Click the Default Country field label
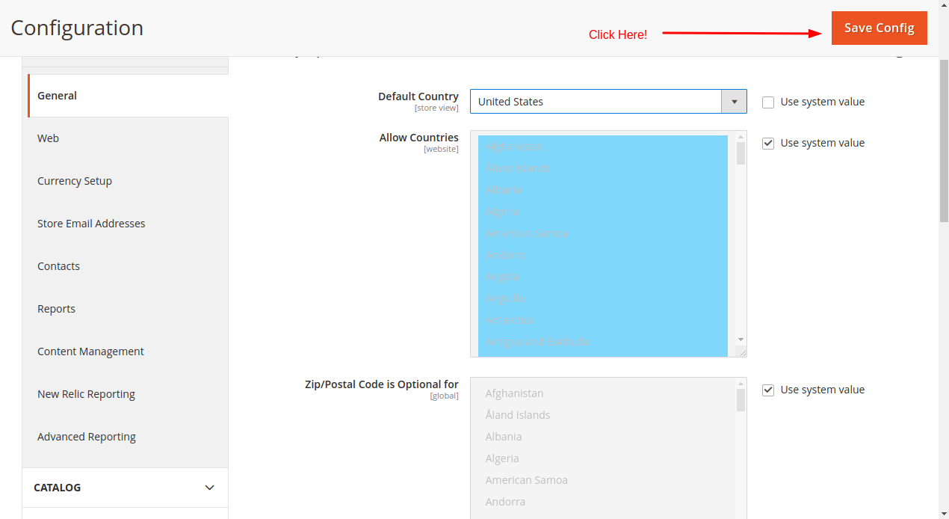949x519 pixels. coord(418,96)
